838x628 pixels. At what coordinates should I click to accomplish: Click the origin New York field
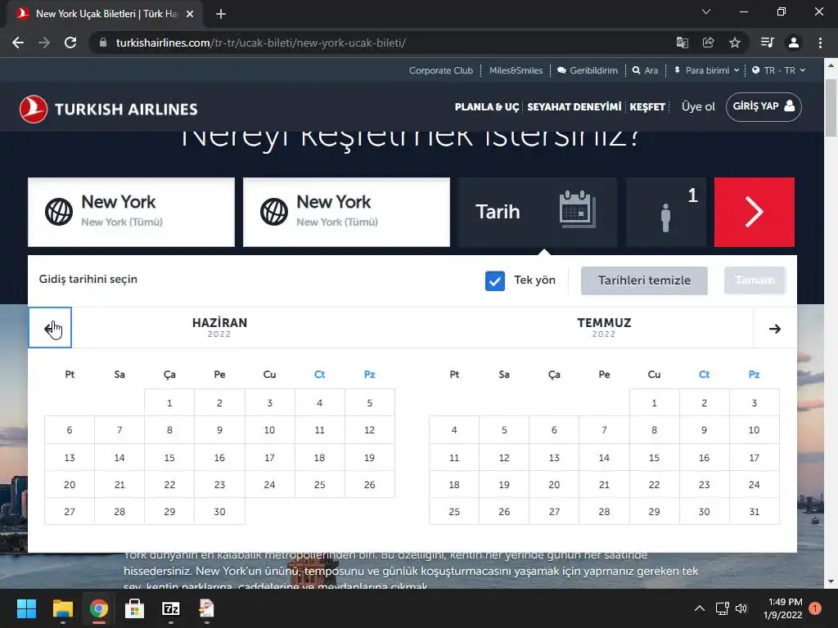pos(131,212)
